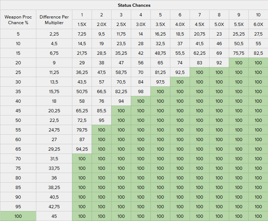Click the "6.0X" multiplier header

258,25
